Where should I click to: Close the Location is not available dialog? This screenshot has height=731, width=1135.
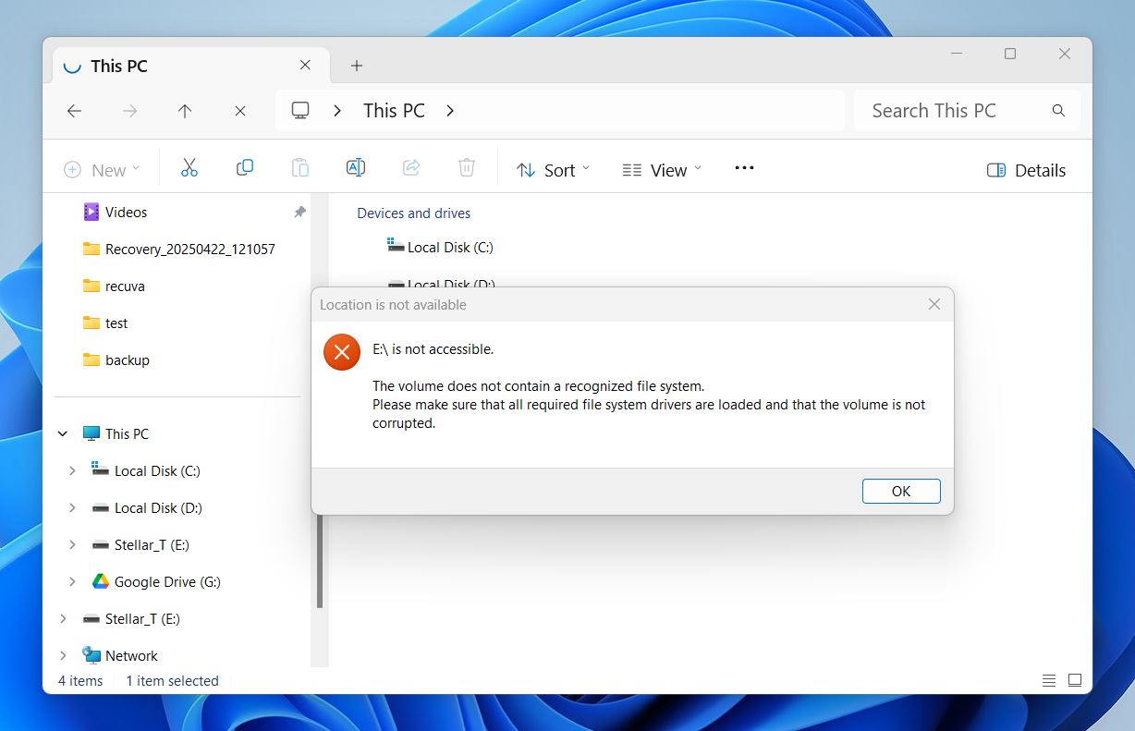tap(934, 305)
